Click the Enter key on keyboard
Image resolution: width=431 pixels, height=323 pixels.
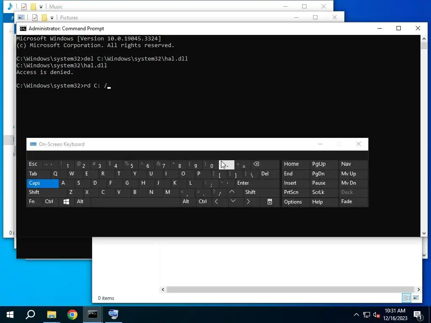[257, 183]
